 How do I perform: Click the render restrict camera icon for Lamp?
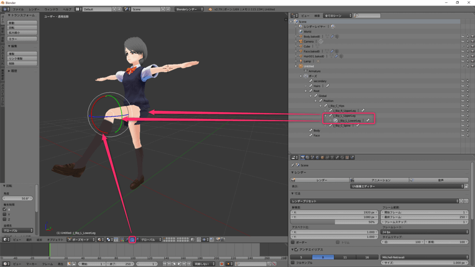pyautogui.click(x=472, y=61)
